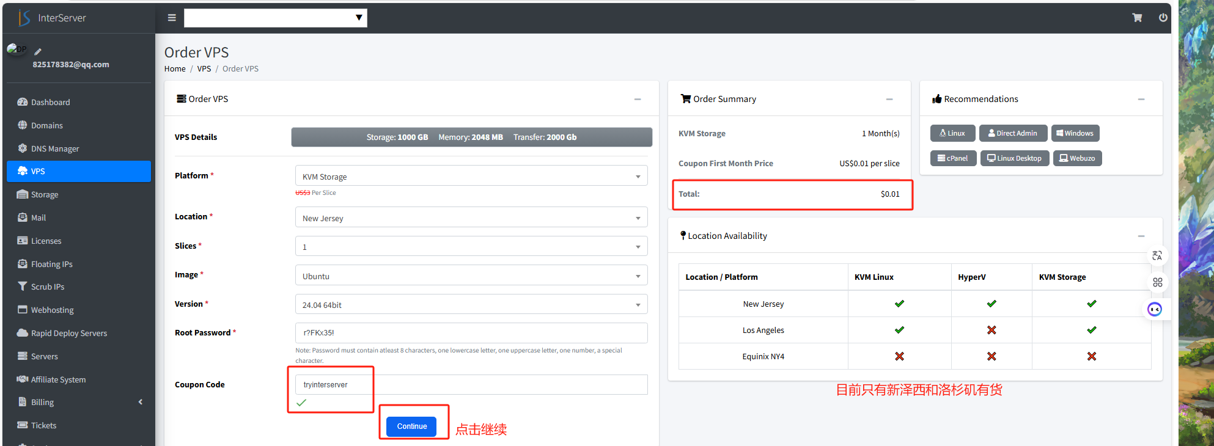Click the translate icon on right edge
The width and height of the screenshot is (1214, 446).
1157,256
